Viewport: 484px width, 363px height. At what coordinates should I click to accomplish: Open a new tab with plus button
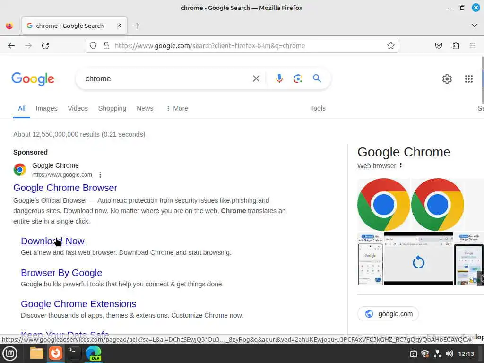pyautogui.click(x=137, y=26)
